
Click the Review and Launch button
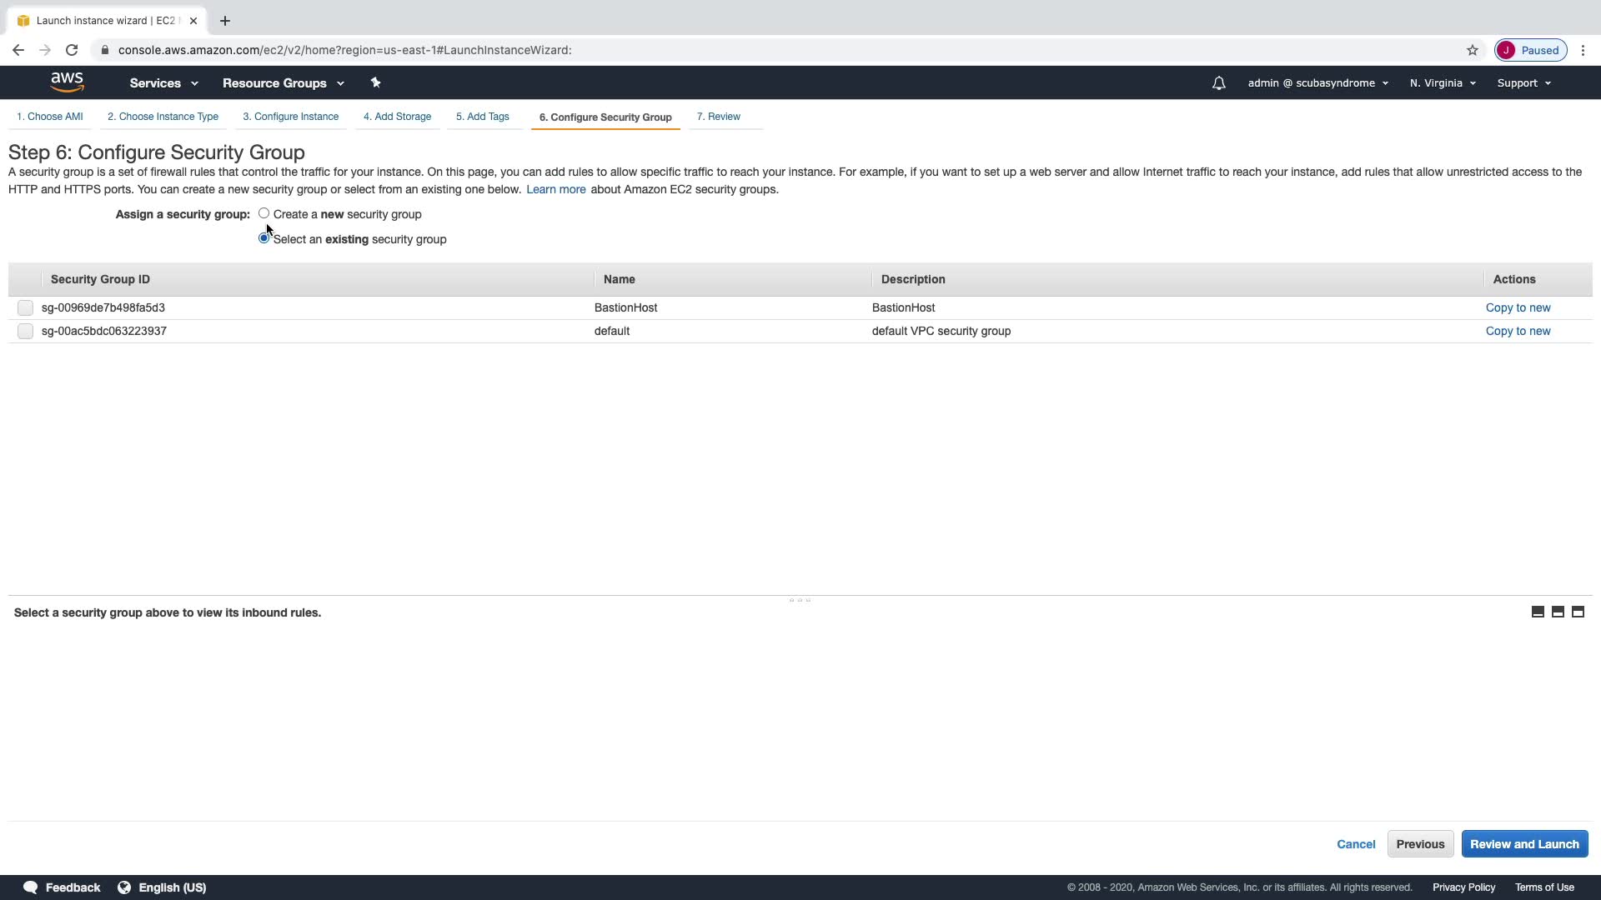(1524, 844)
